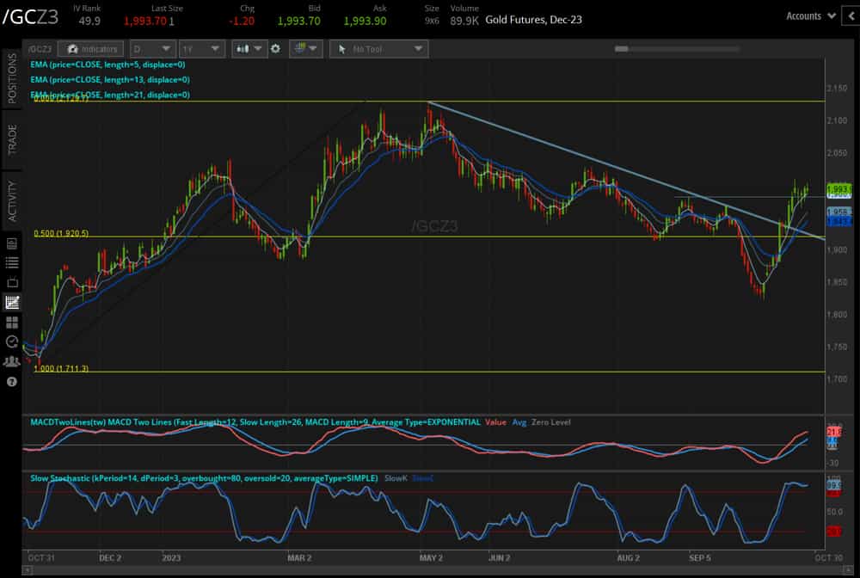
Task: Open chart settings gear icon
Action: coord(275,49)
